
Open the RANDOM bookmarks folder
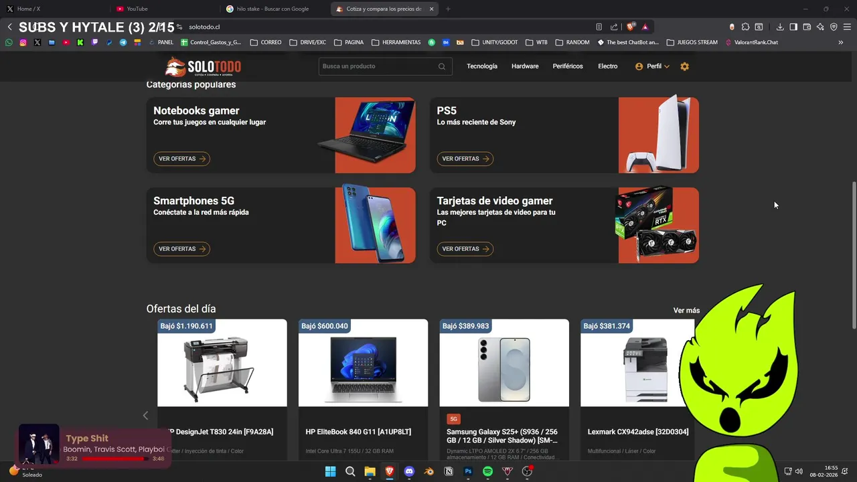point(572,42)
